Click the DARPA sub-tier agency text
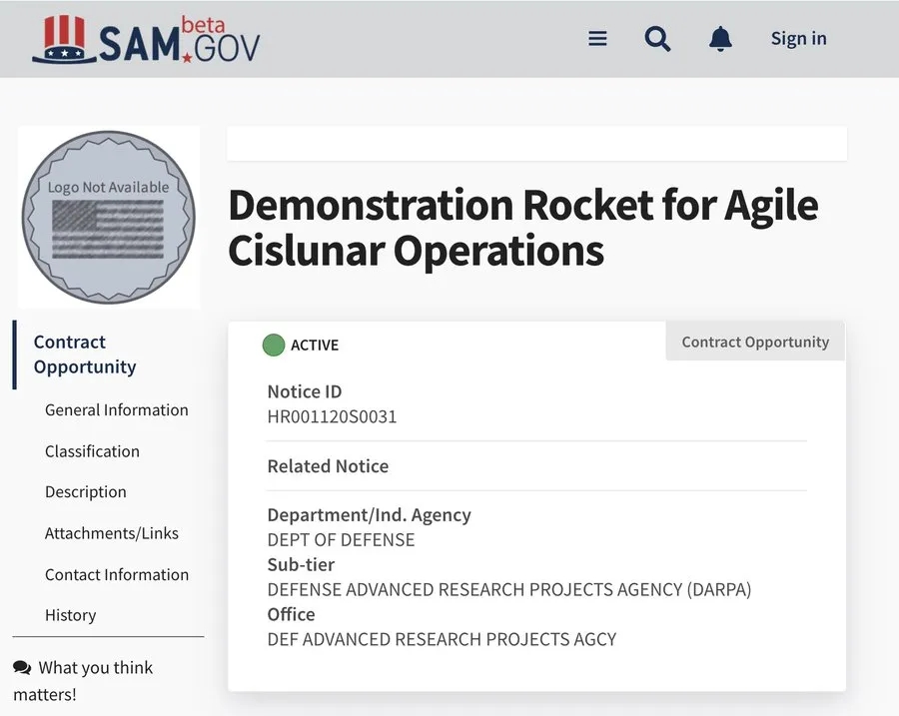Viewport: 899px width, 716px height. pyautogui.click(x=508, y=589)
